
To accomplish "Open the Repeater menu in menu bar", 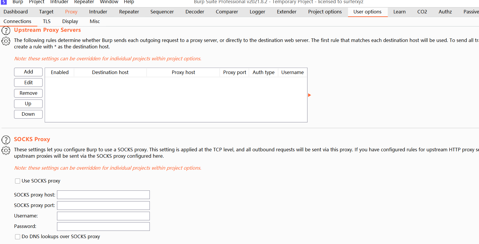I will click(x=84, y=2).
